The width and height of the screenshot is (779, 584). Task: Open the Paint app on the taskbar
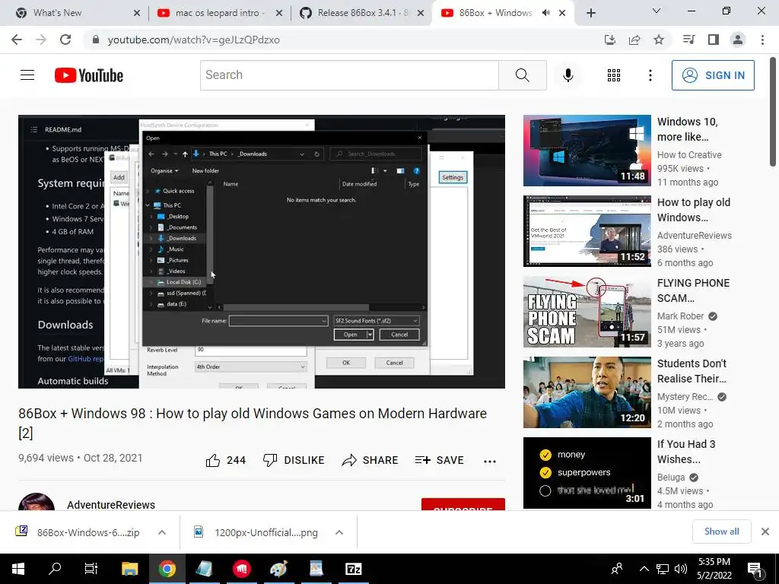[x=278, y=569]
